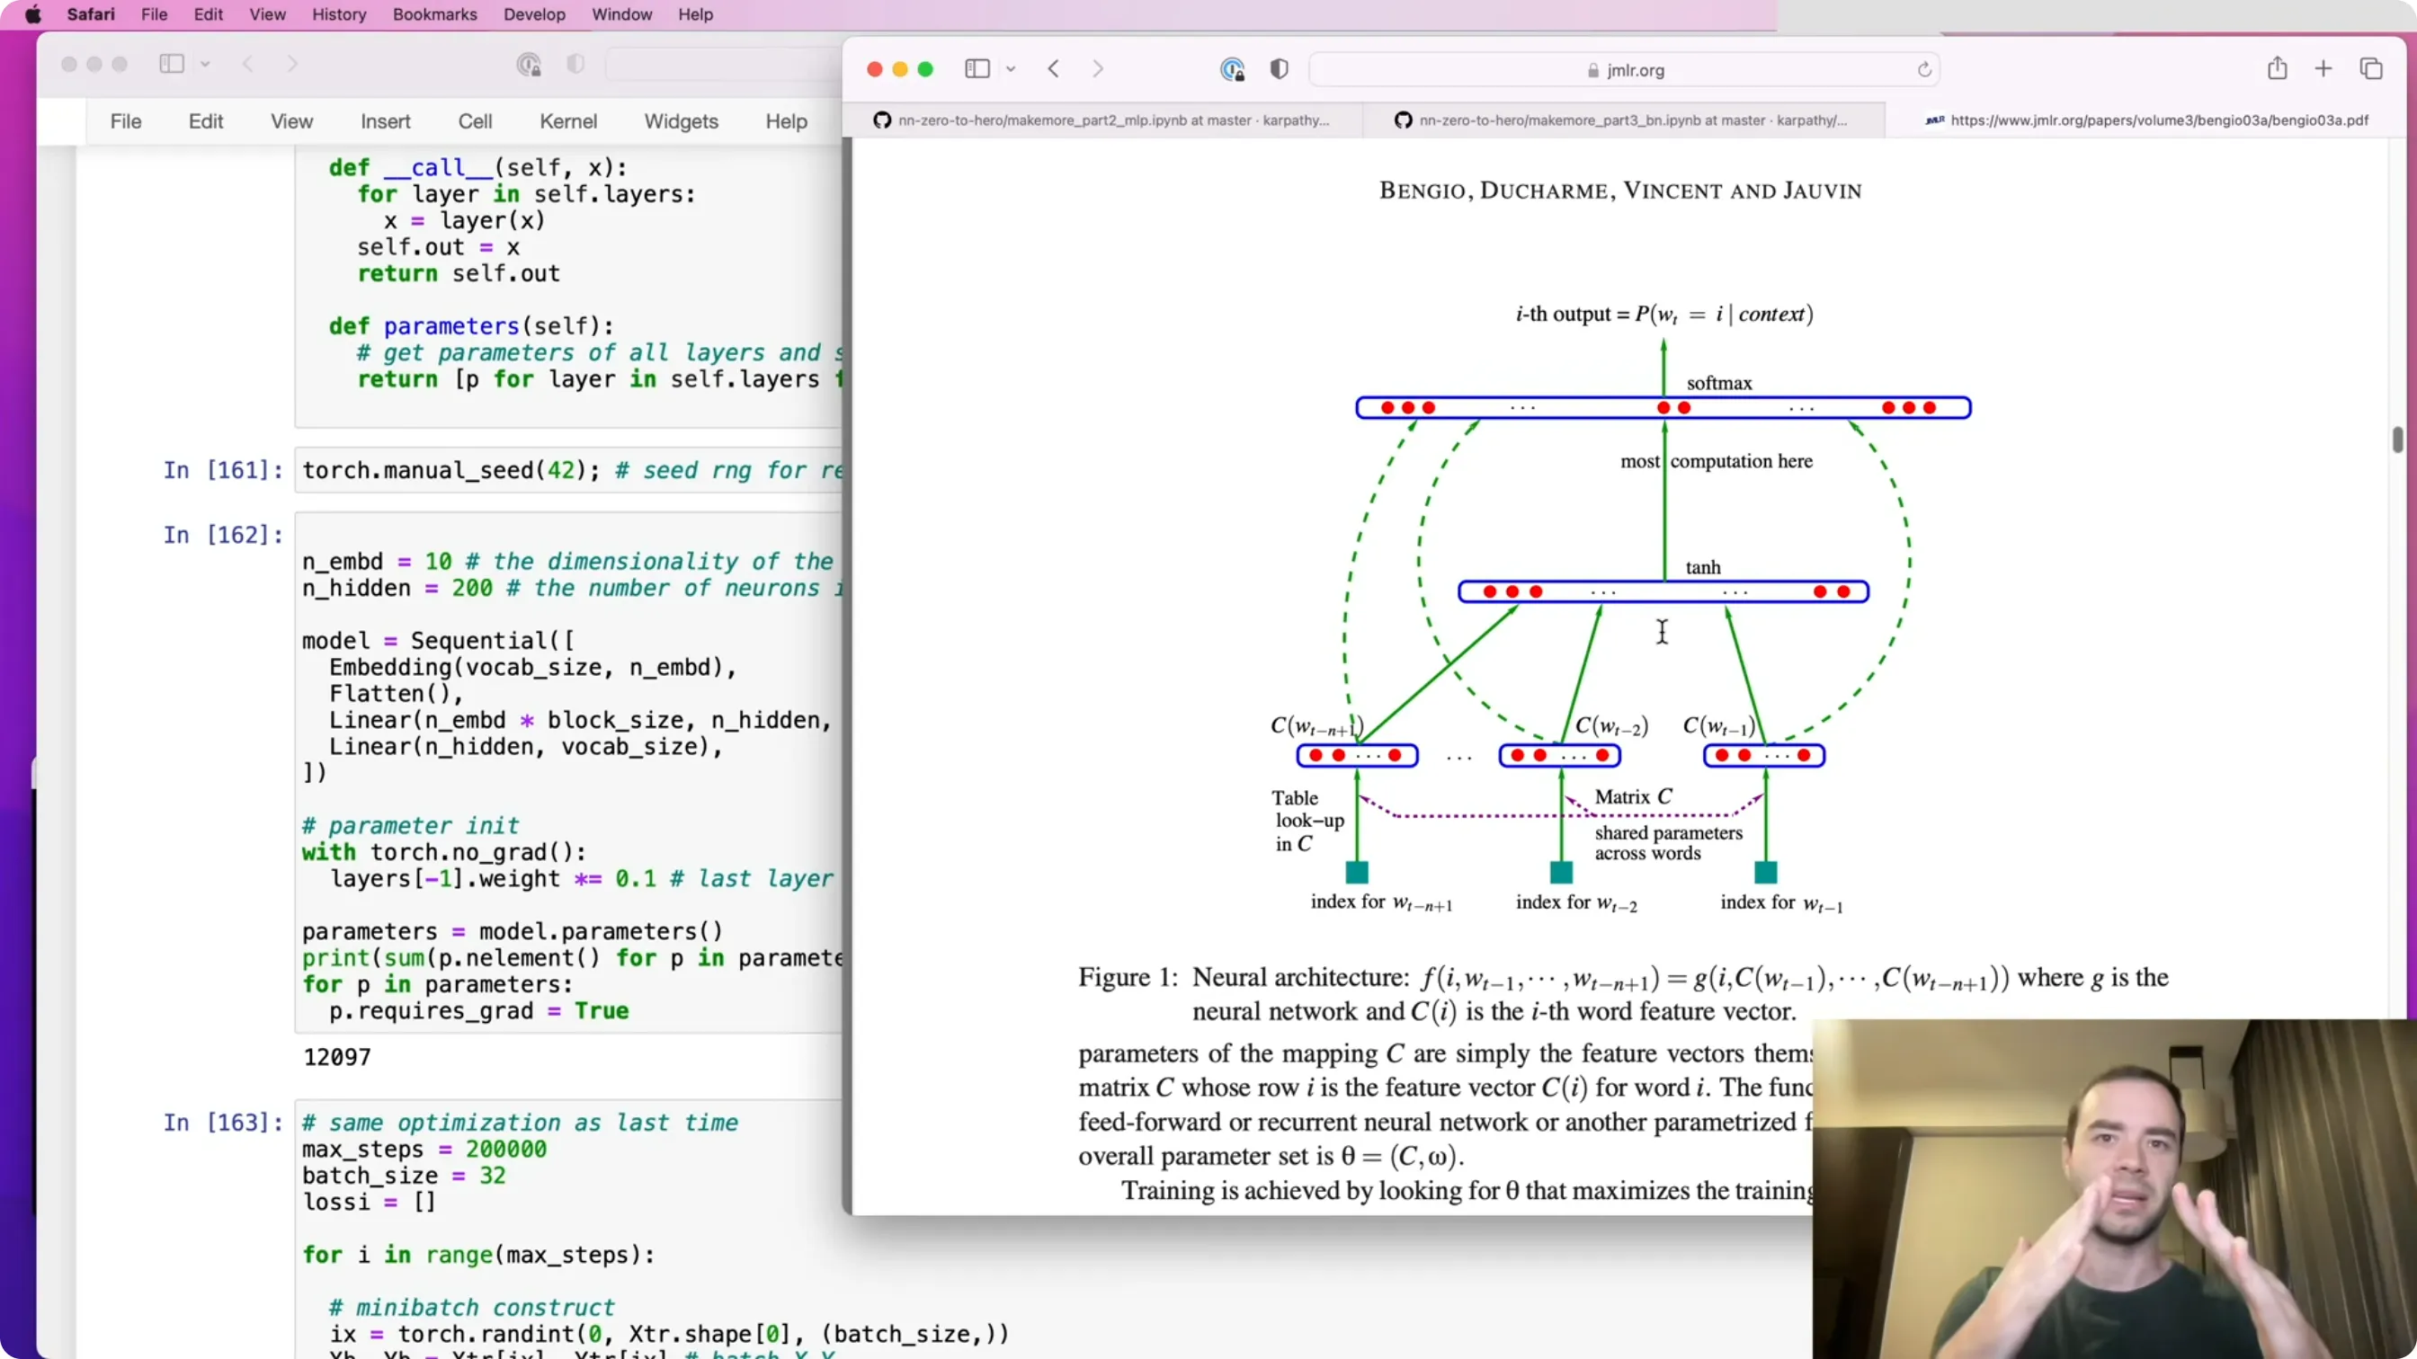Click the Share icon in front Safari window

point(2278,68)
